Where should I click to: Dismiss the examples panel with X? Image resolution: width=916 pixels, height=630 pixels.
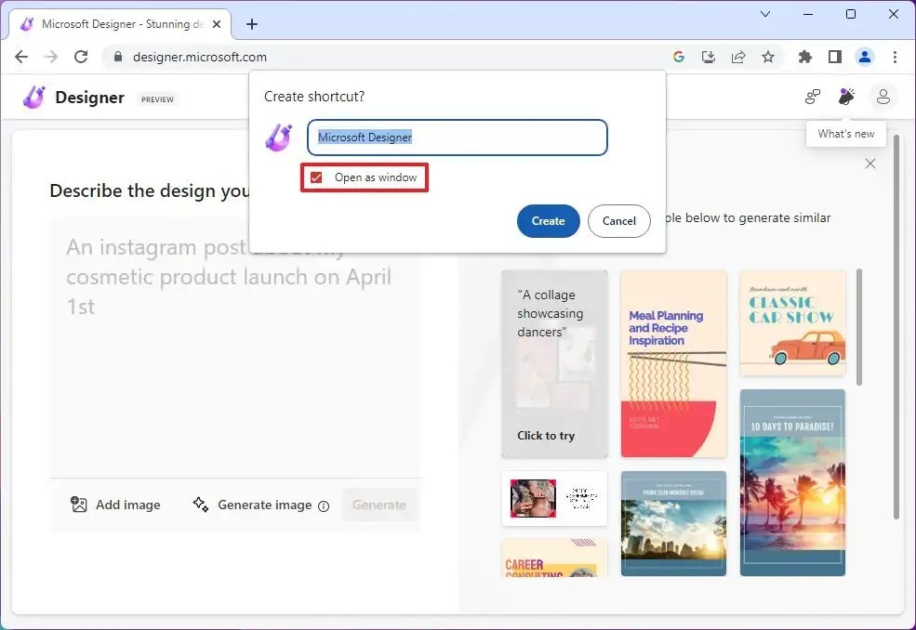tap(870, 164)
